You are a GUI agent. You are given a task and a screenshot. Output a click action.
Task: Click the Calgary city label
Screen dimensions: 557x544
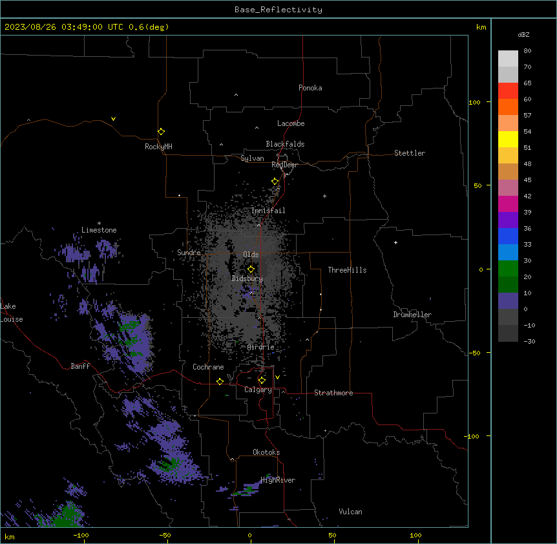(x=258, y=390)
